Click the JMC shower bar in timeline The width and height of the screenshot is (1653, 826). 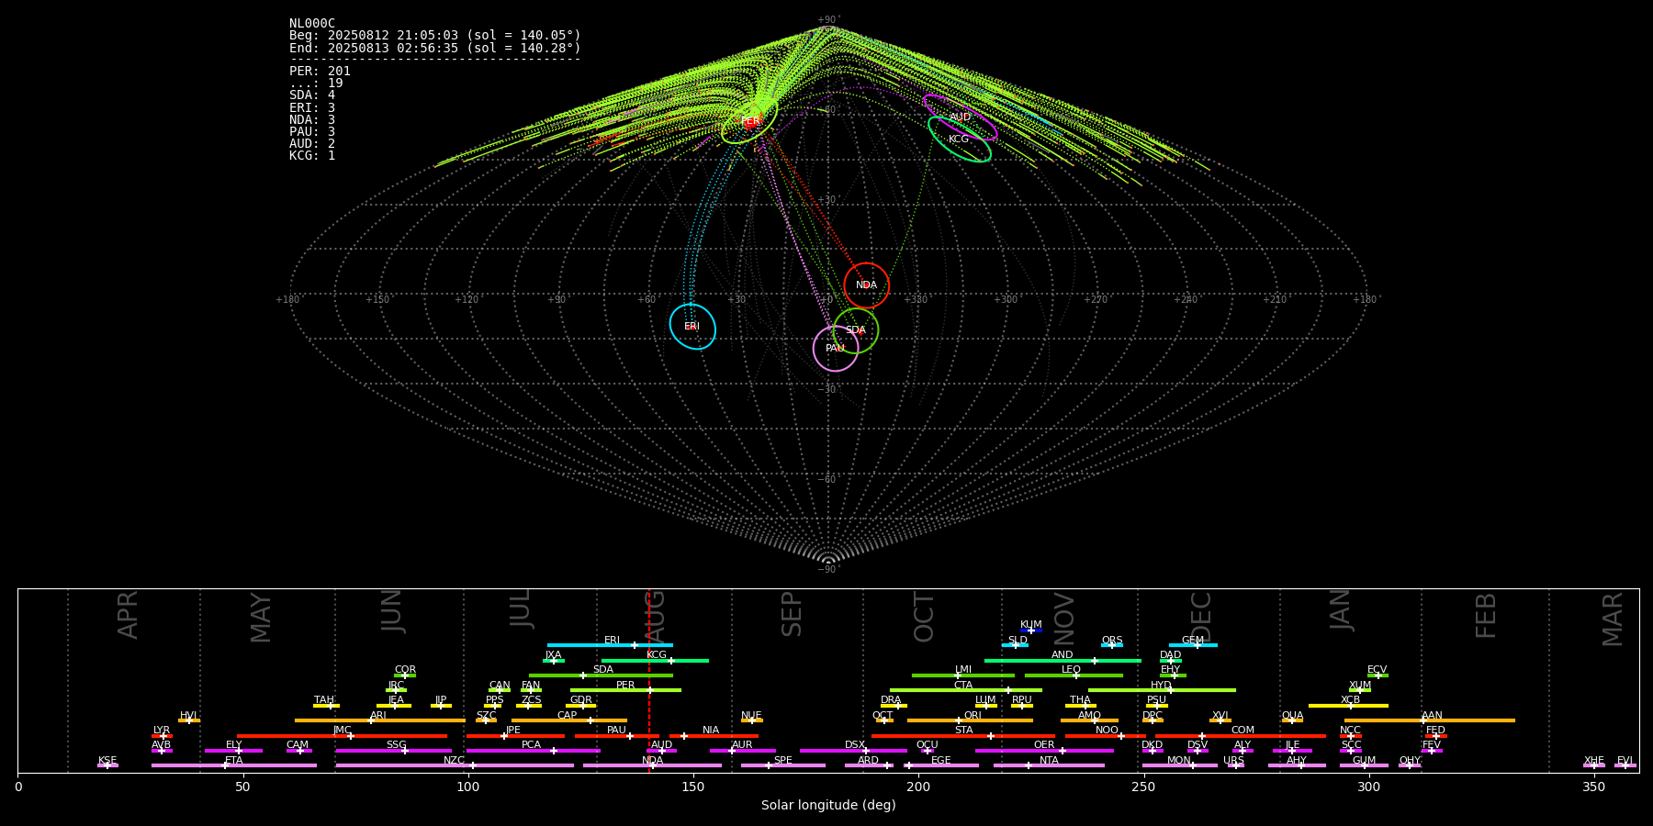(x=343, y=735)
